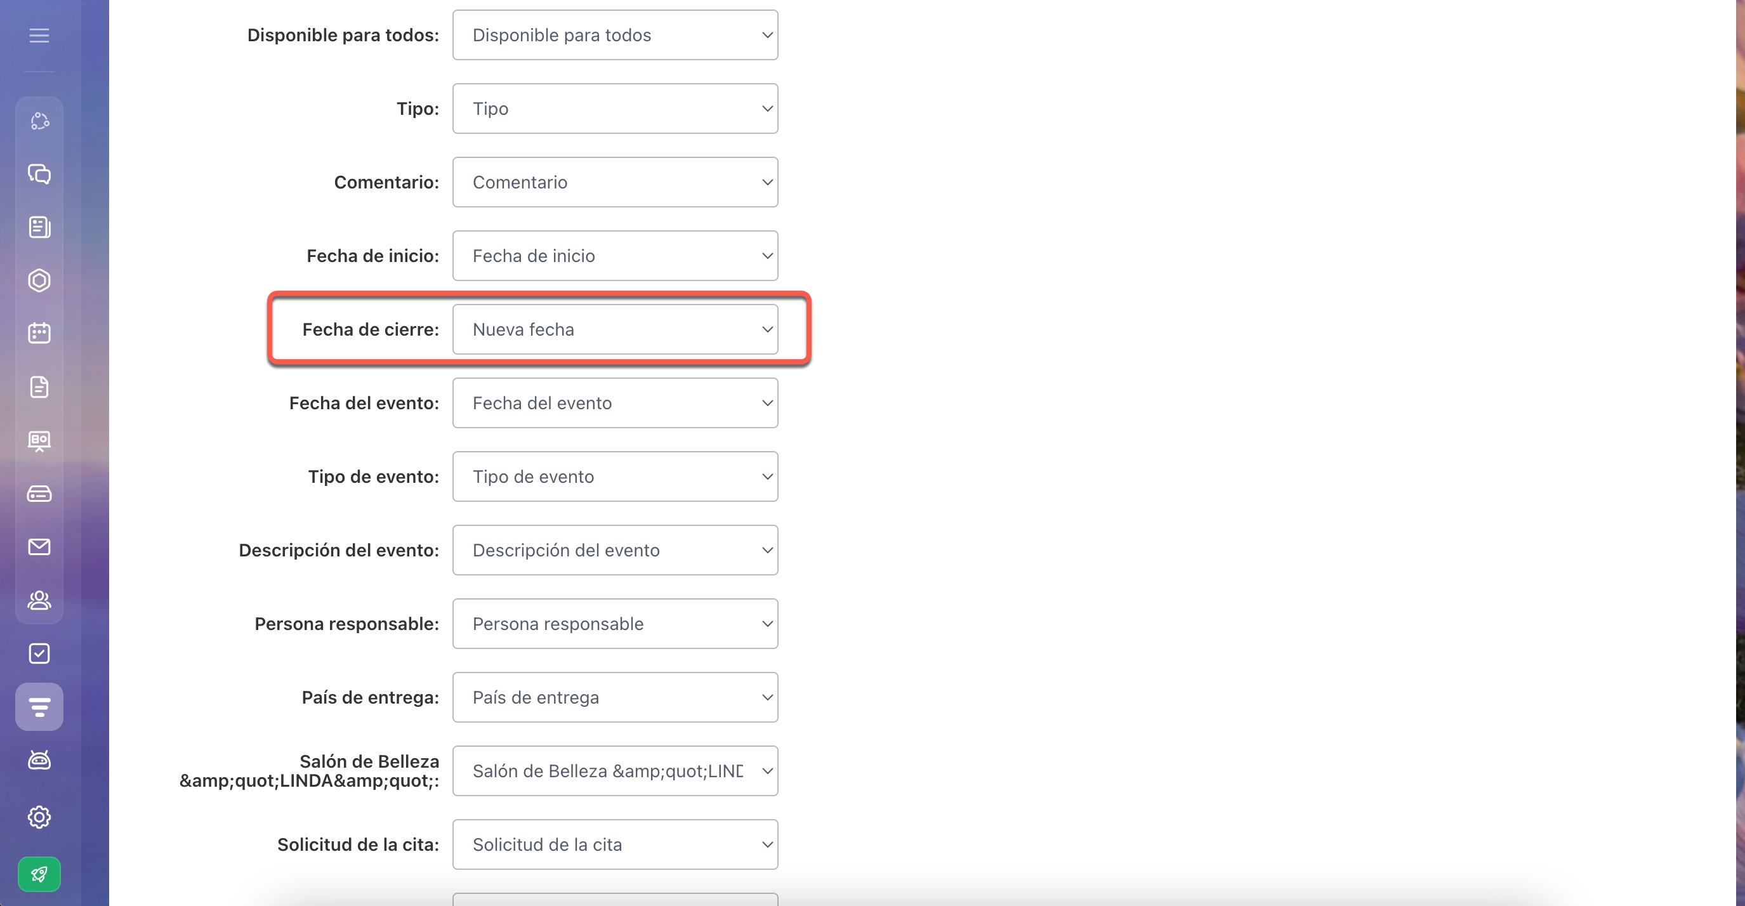Expand the Disponible para todos dropdown
Viewport: 1745px width, 906px height.
coord(615,35)
